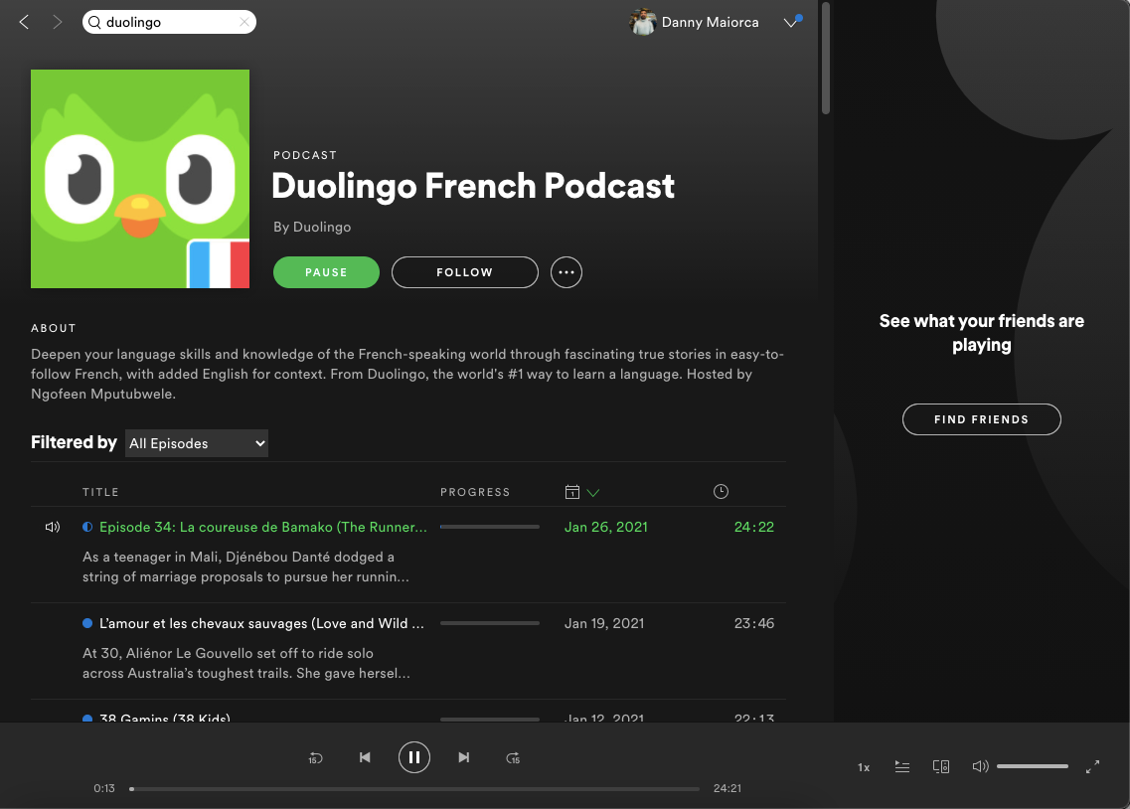Change playback speed from 1x

click(x=863, y=766)
